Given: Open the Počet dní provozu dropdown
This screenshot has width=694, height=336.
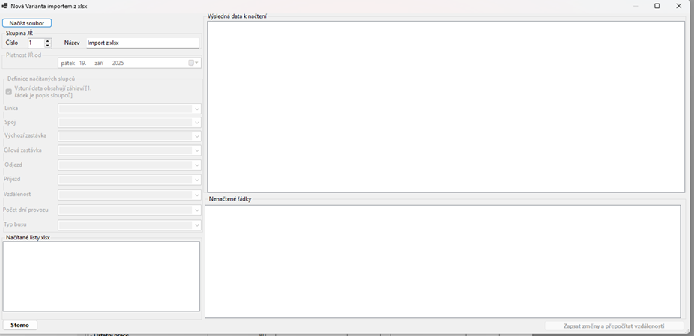Looking at the screenshot, I should pyautogui.click(x=196, y=210).
